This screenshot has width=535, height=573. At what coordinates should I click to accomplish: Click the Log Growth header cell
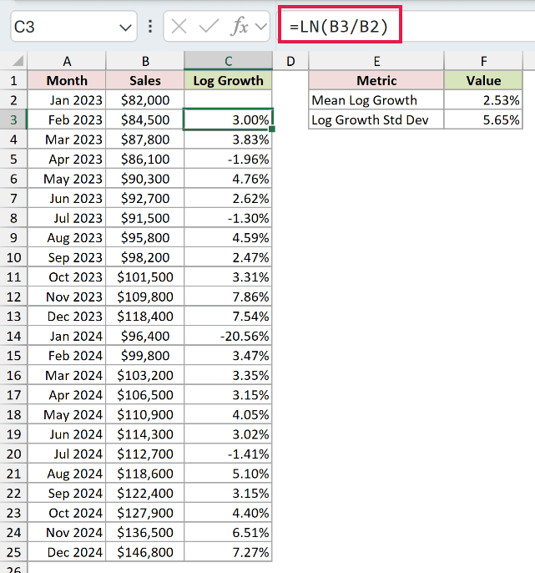tap(228, 80)
